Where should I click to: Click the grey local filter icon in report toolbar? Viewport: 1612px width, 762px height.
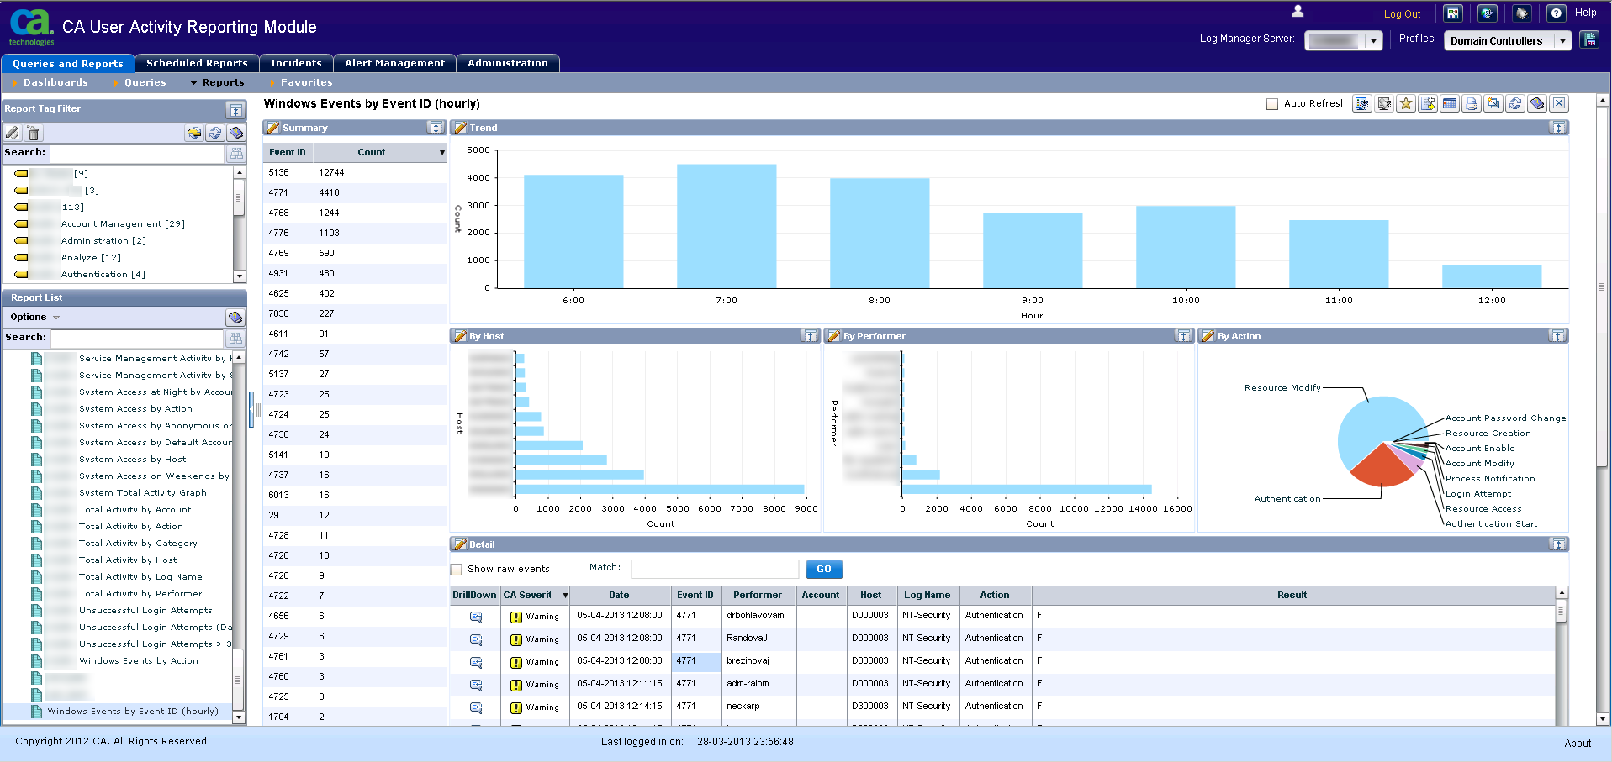[x=1384, y=103]
